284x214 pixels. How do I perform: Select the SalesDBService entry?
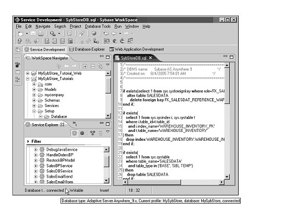tap(59, 171)
